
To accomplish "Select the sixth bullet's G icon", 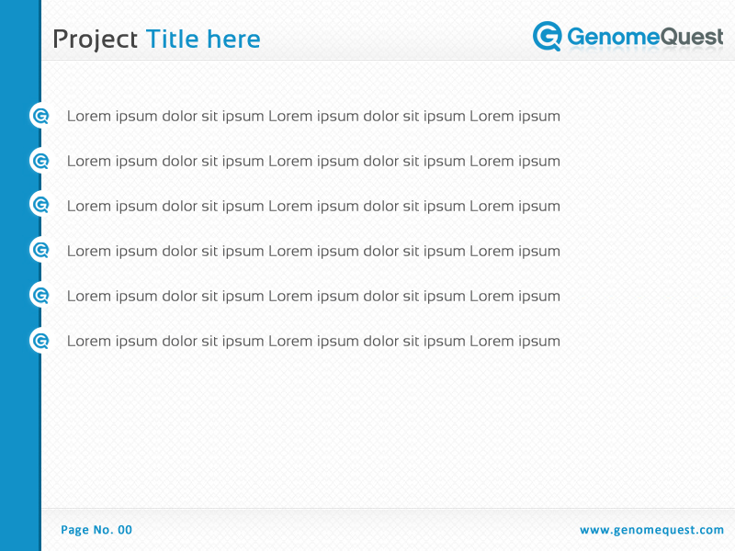I will 40,341.
